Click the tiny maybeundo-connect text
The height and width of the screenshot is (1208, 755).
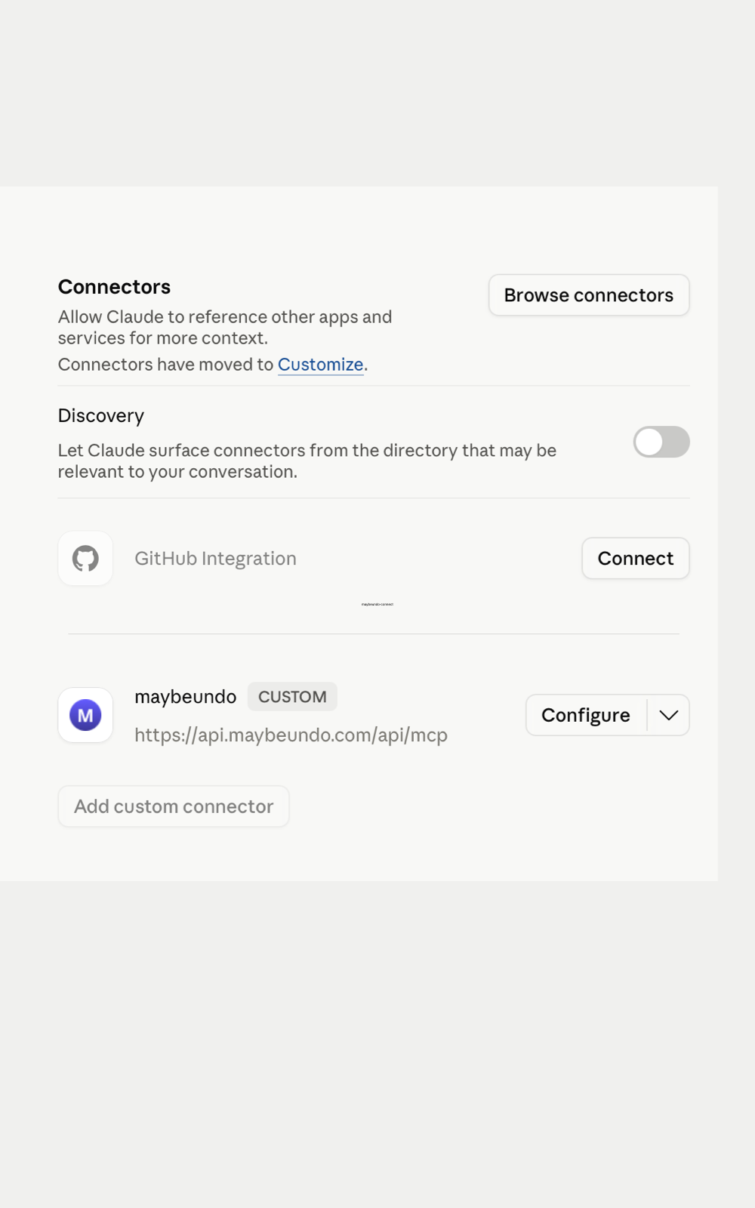pos(377,604)
